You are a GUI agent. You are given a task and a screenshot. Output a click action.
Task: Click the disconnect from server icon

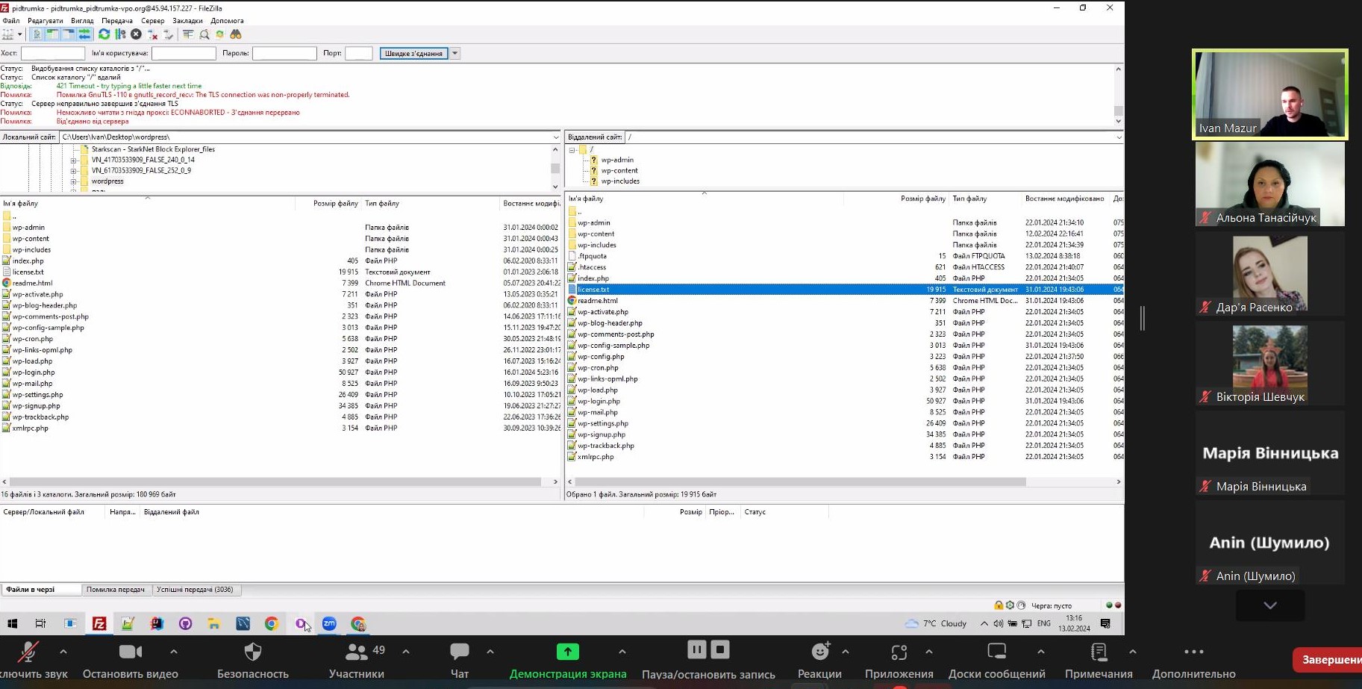coord(152,34)
